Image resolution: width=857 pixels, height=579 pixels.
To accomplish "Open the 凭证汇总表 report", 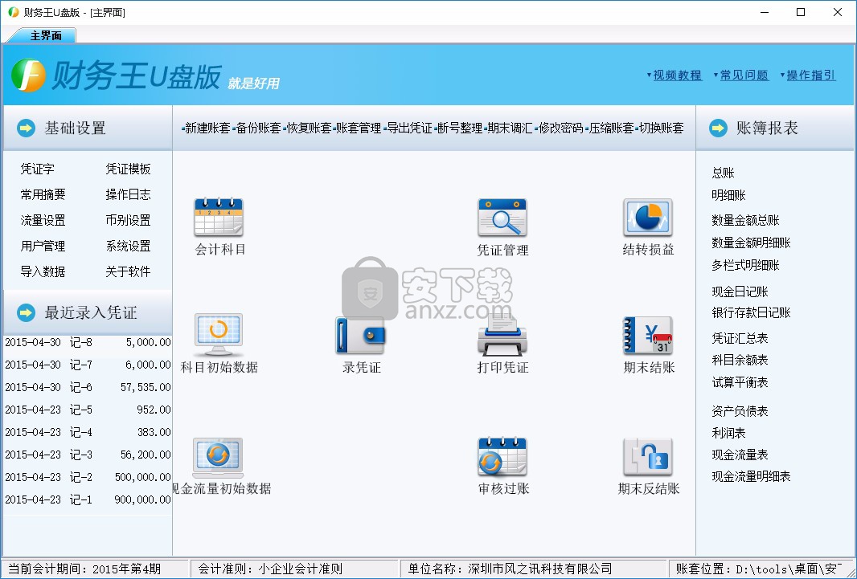I will pos(740,338).
